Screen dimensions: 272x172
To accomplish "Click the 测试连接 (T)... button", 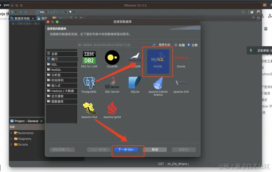I will point(62,150).
